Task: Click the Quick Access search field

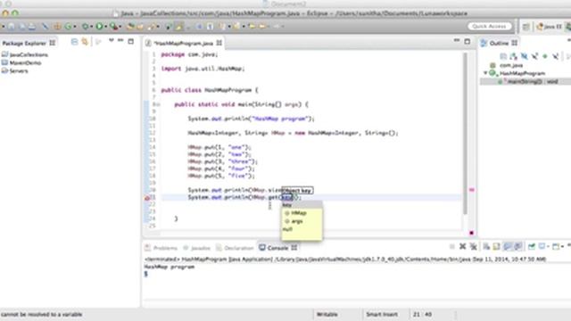Action: click(x=489, y=26)
